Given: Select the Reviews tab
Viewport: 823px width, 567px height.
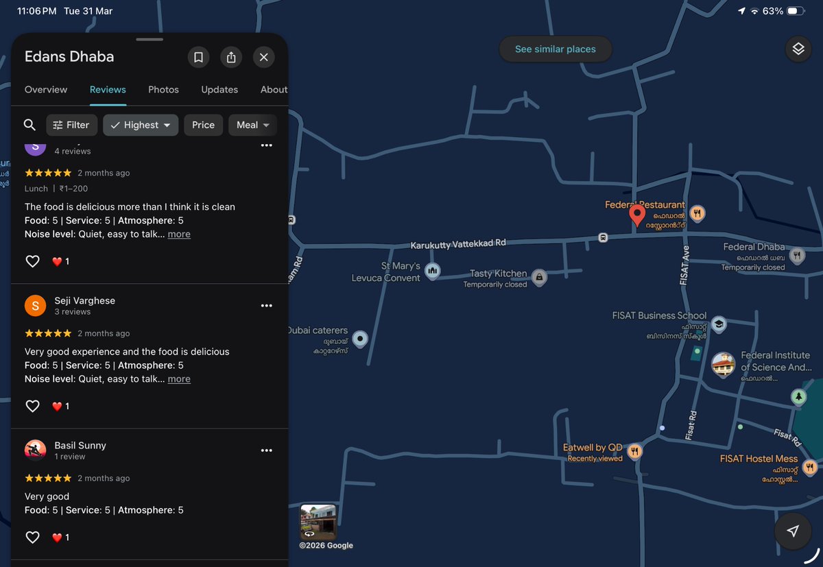Looking at the screenshot, I should 108,90.
